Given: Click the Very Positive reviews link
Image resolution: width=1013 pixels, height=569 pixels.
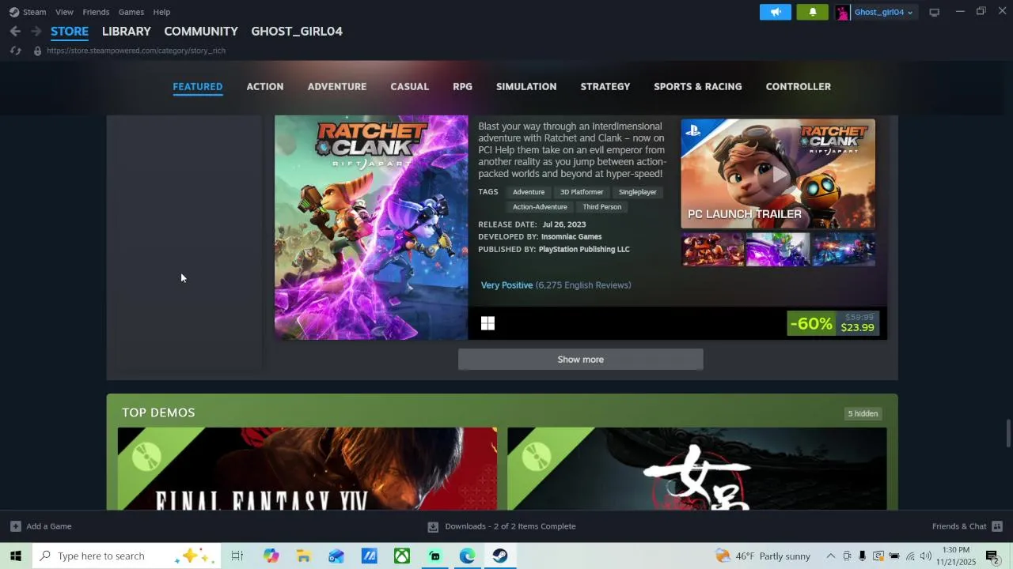Looking at the screenshot, I should pos(506,285).
